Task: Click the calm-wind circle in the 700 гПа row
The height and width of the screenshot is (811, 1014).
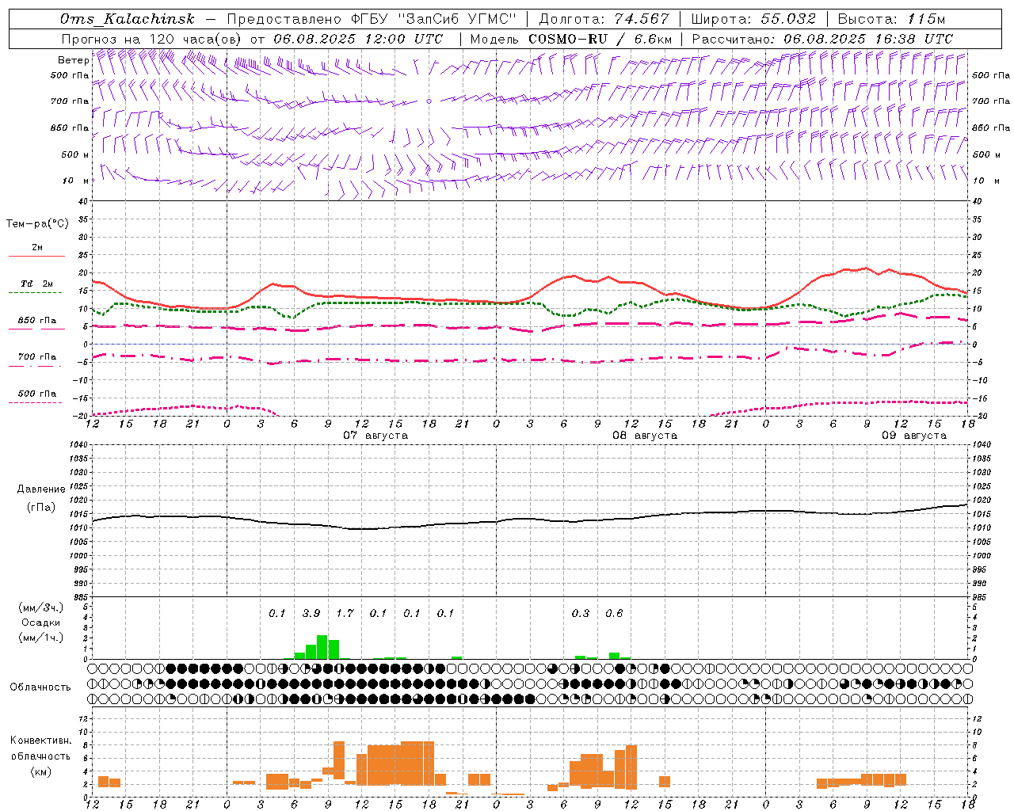Action: 429,101
